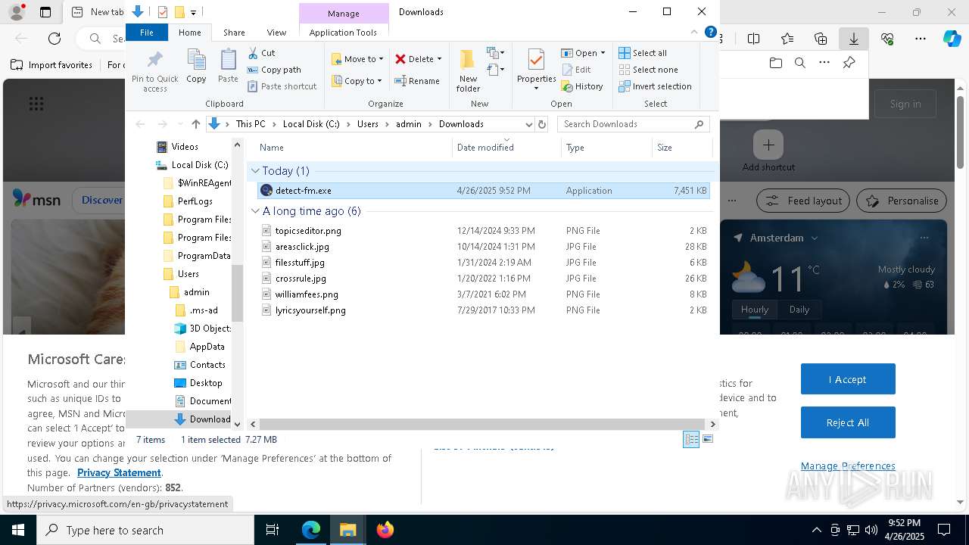Click Users in address breadcrumb

[x=368, y=124]
